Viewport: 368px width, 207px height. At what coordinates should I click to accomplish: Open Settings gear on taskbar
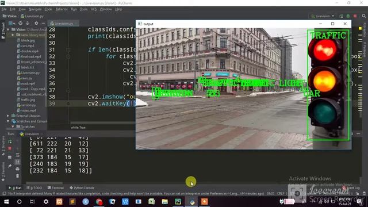tap(46, 202)
